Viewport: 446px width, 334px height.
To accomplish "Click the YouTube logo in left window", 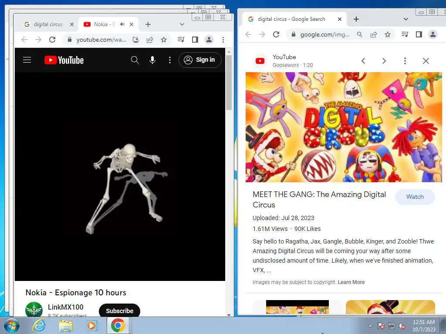I will [64, 60].
